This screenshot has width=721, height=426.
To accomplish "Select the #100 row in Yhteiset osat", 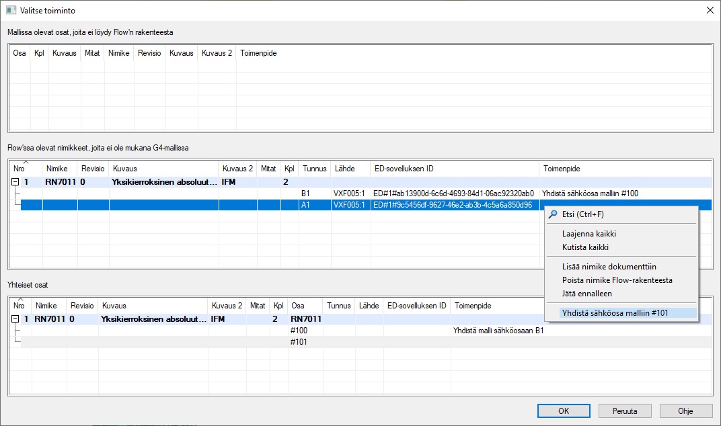I will [x=299, y=331].
